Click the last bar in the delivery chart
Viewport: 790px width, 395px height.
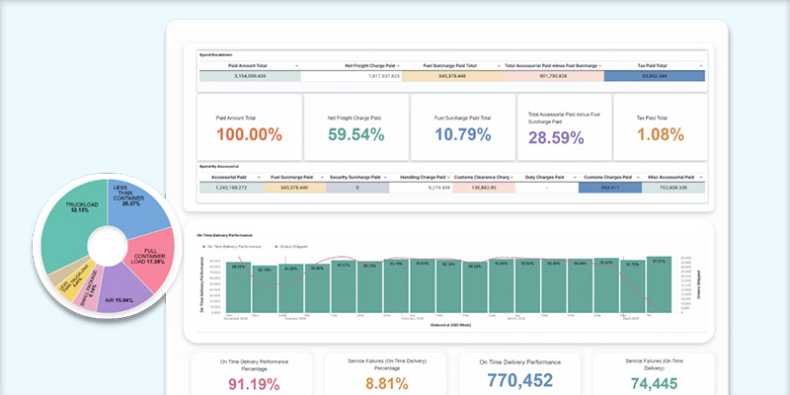tap(660, 288)
